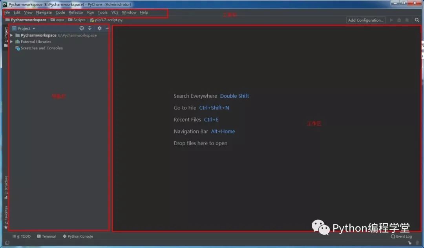424x248 pixels.
Task: Click 'Drop files here to open' text
Action: pyautogui.click(x=200, y=144)
